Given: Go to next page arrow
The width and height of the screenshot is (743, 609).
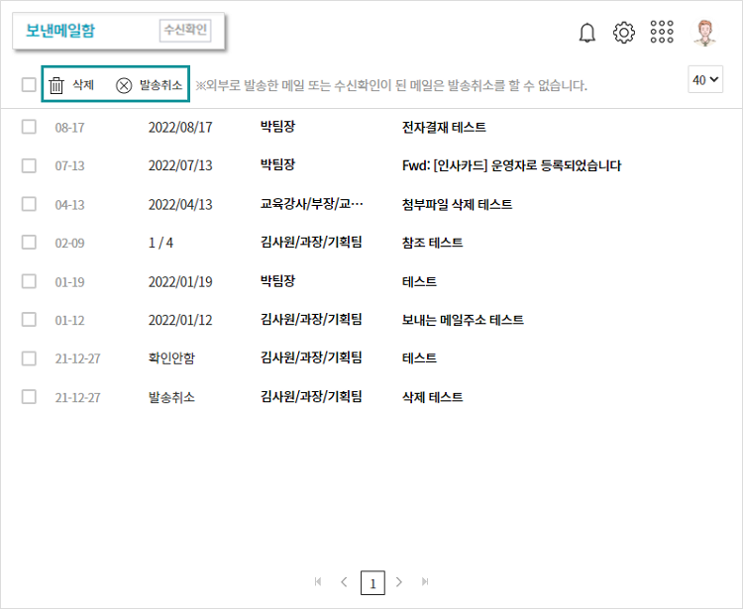Looking at the screenshot, I should tap(399, 581).
